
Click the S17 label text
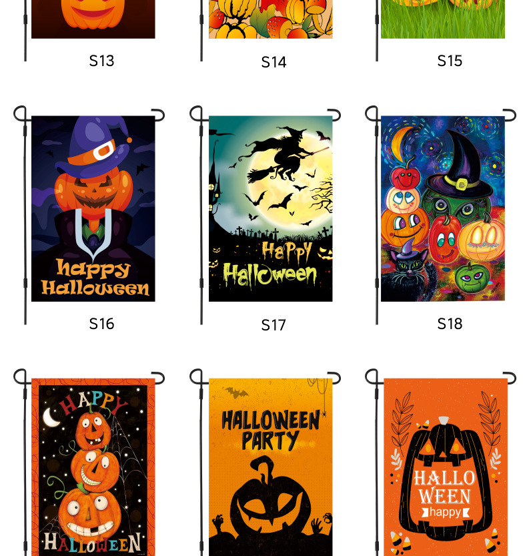point(274,325)
